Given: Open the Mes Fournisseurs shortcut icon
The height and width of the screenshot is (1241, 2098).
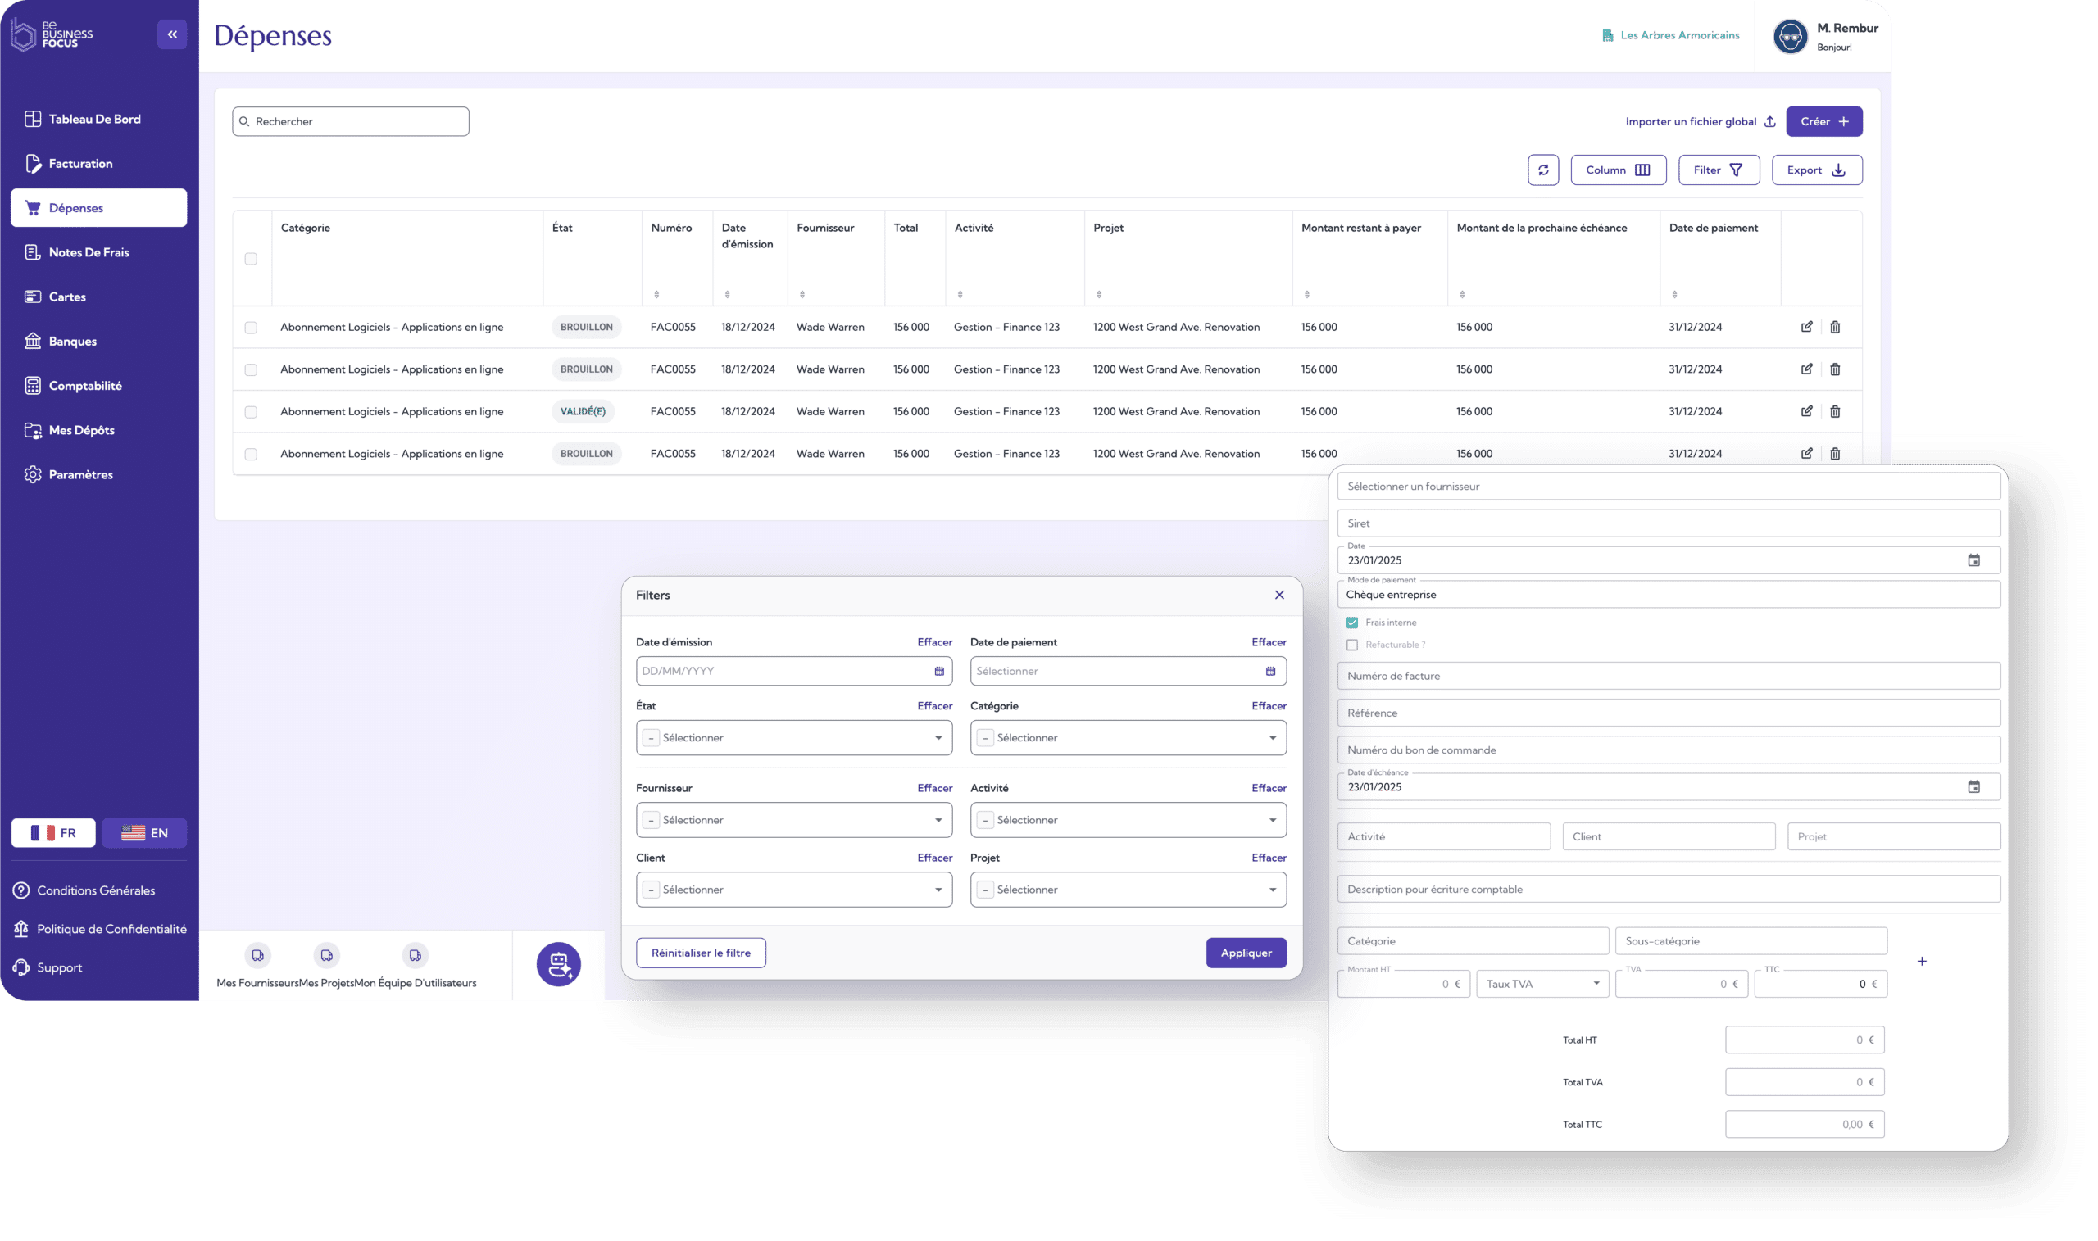Looking at the screenshot, I should [257, 955].
